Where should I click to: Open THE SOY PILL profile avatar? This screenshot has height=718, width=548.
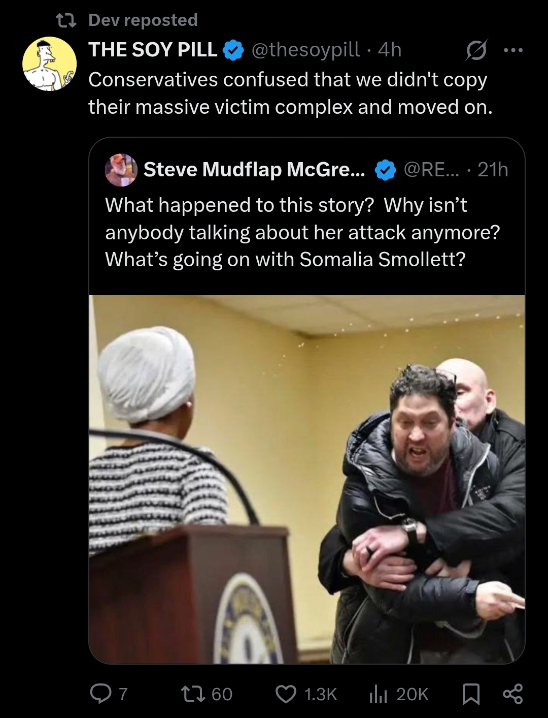[49, 64]
